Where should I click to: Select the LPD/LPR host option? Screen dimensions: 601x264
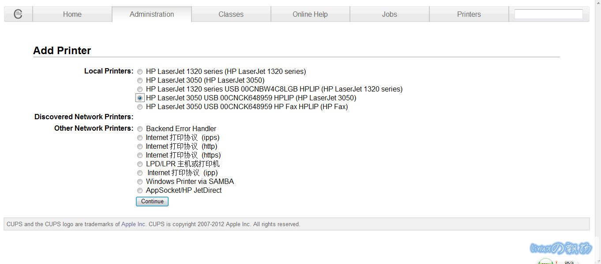tap(140, 164)
